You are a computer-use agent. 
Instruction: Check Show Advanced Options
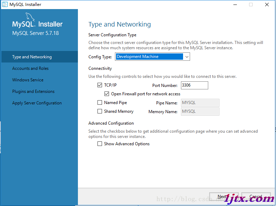100,144
